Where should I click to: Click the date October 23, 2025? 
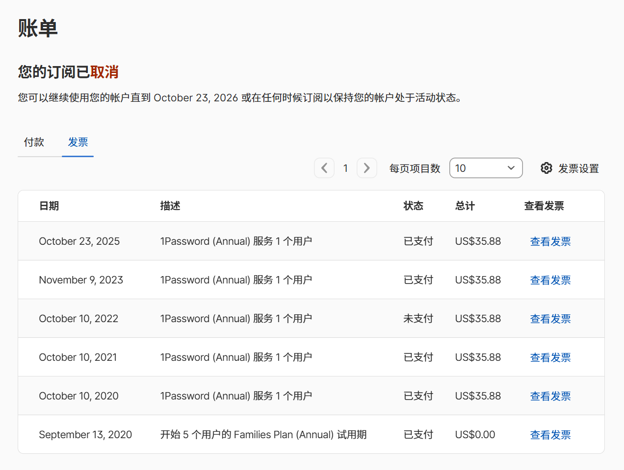pyautogui.click(x=79, y=241)
